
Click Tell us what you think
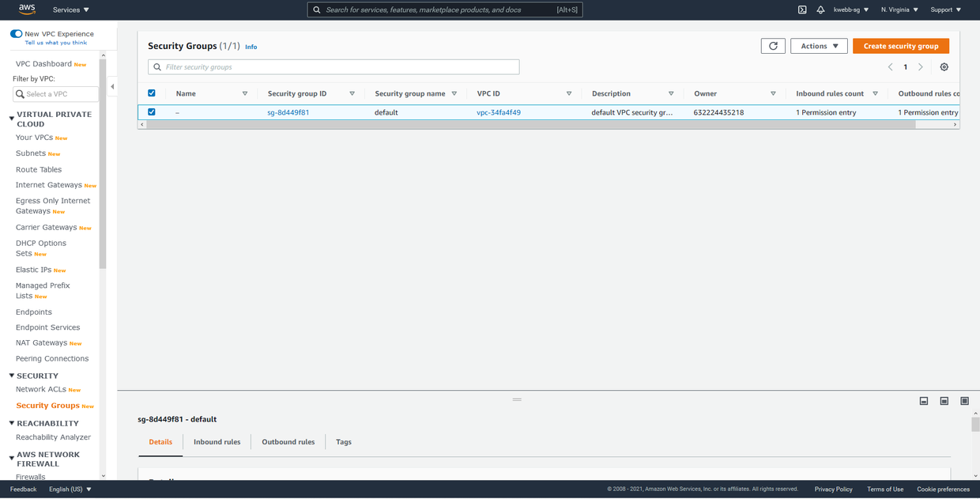56,43
